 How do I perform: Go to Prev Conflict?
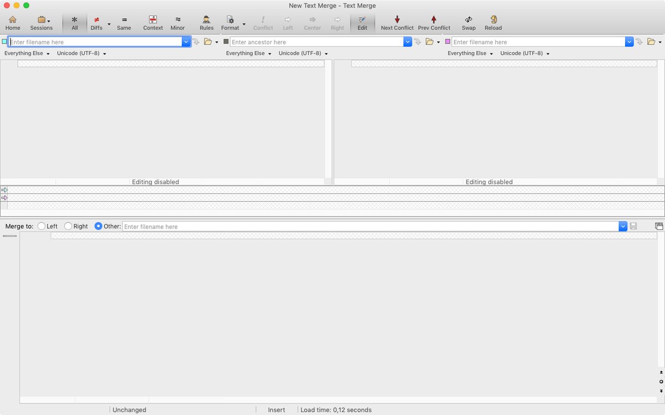click(434, 23)
